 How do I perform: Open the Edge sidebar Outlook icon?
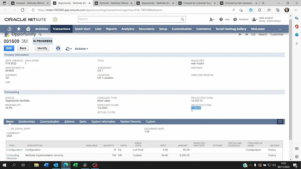296,35
